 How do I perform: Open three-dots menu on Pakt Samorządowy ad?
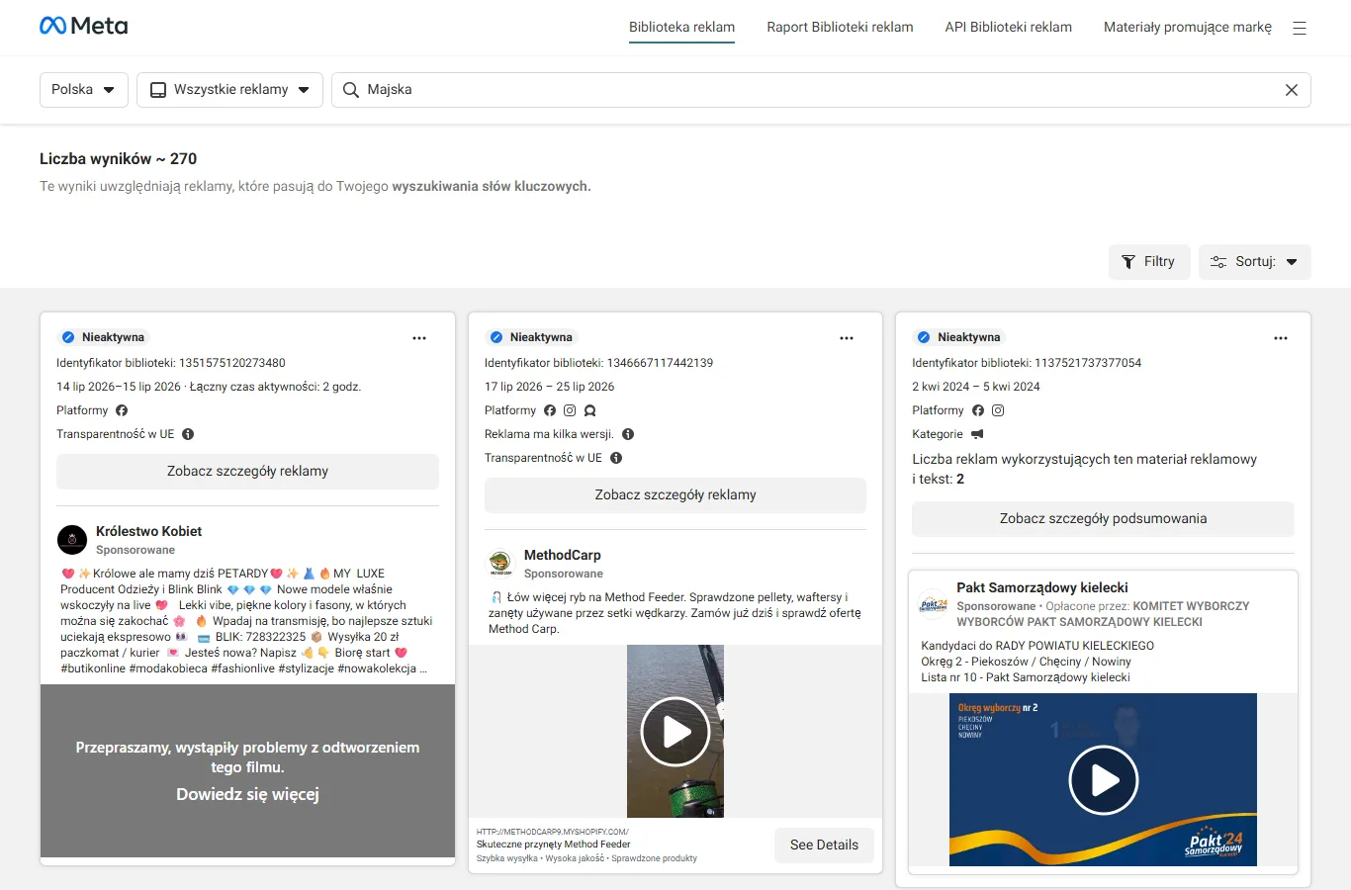(1281, 338)
